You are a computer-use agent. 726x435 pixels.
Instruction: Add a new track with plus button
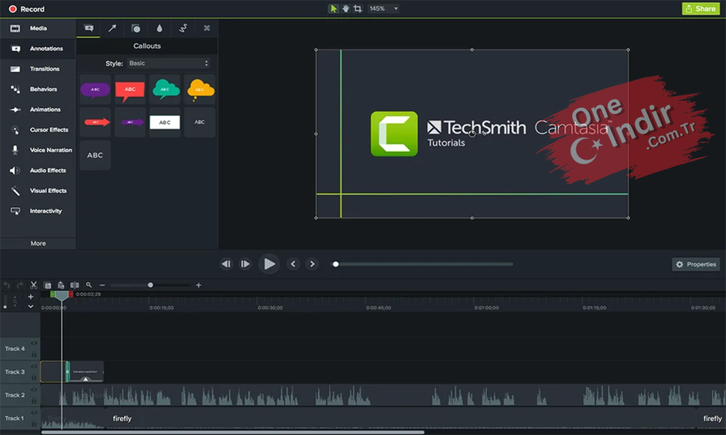coord(31,297)
